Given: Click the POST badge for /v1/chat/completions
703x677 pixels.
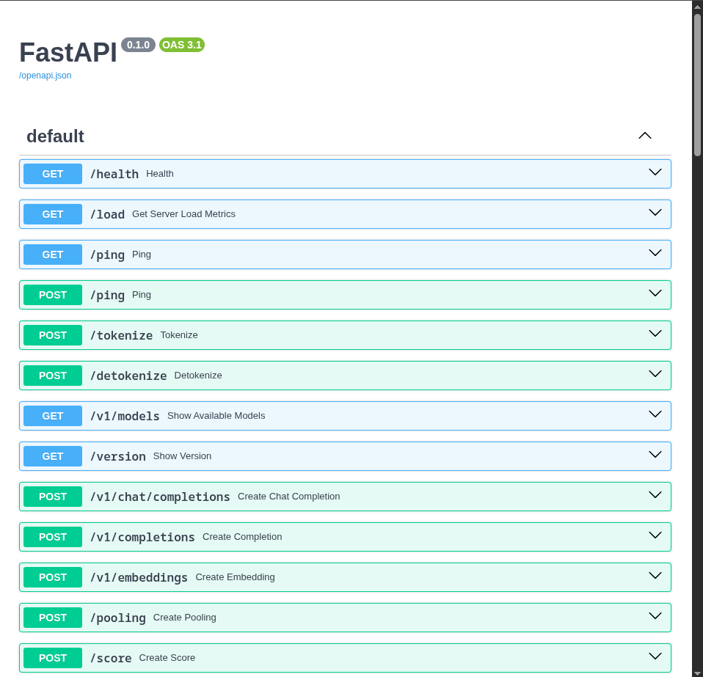Looking at the screenshot, I should coord(52,497).
